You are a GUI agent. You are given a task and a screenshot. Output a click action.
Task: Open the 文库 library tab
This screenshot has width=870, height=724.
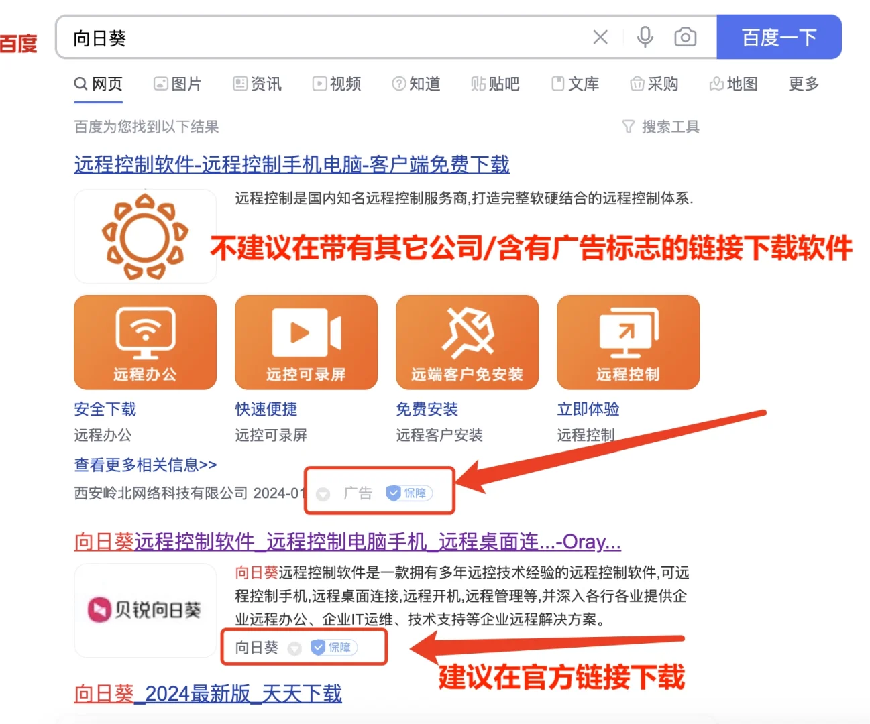[574, 84]
